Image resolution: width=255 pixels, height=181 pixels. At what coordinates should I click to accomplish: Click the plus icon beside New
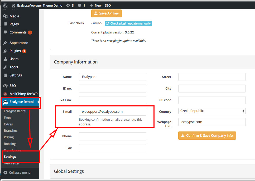coord(91,6)
